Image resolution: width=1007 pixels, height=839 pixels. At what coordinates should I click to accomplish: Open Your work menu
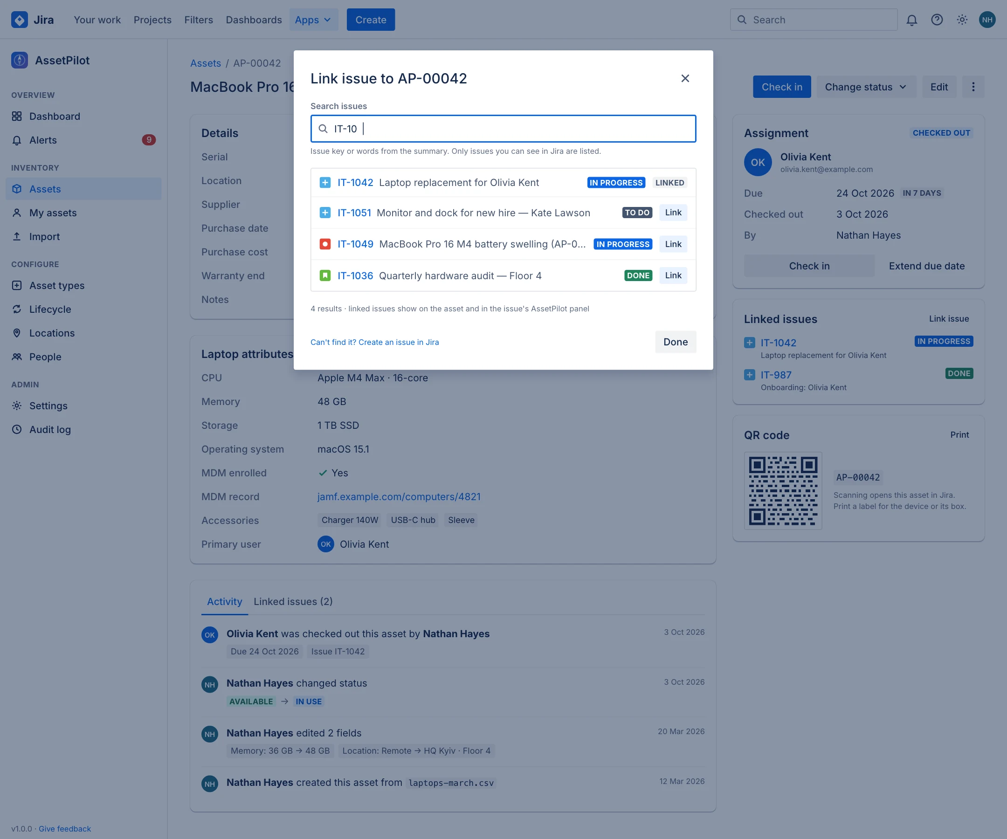point(97,20)
